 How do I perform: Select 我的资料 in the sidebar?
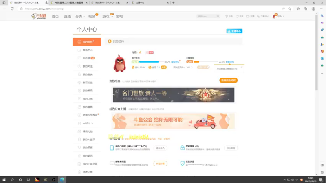coord(87,42)
